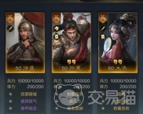Select the radio dot beside 百里疑城
143x114 pixels.
pos(10,94)
